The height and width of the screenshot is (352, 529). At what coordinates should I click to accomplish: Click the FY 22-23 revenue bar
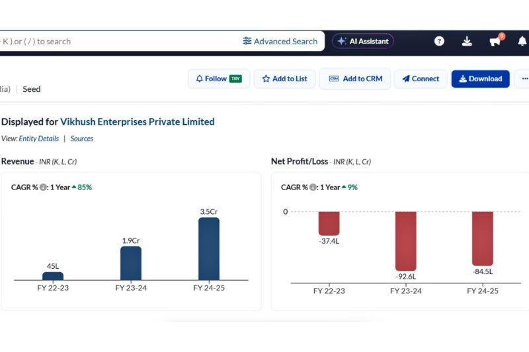[x=53, y=276]
